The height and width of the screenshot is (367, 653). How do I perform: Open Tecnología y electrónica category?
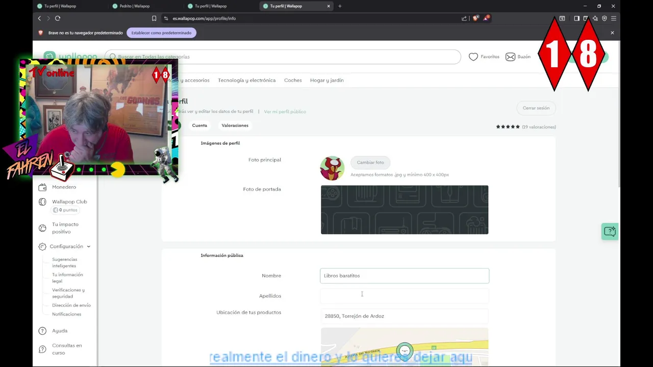(246, 80)
